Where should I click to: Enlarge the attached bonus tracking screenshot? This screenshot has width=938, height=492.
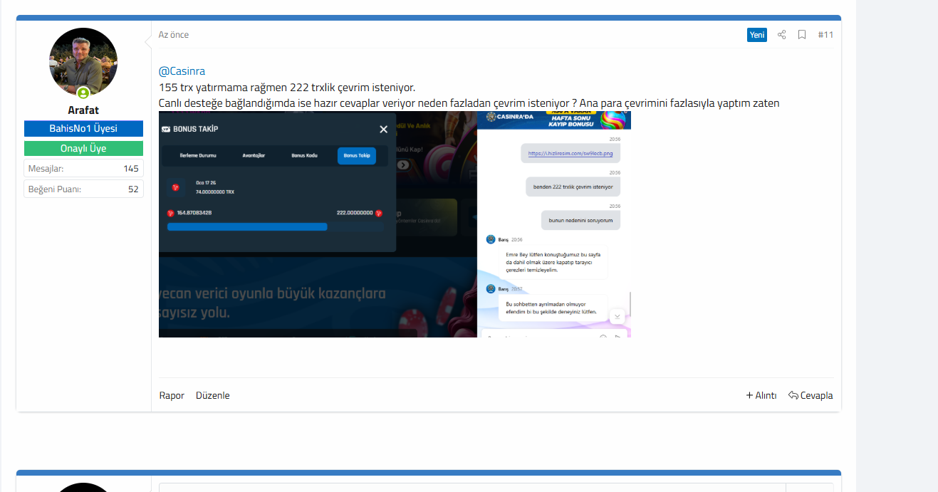tap(395, 224)
